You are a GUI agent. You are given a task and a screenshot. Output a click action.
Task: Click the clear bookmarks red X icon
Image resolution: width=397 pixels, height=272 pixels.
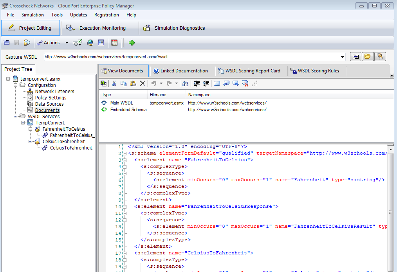[x=245, y=83]
